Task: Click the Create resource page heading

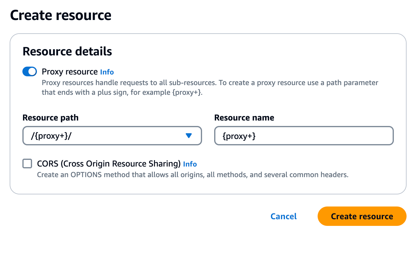Action: pyautogui.click(x=61, y=15)
